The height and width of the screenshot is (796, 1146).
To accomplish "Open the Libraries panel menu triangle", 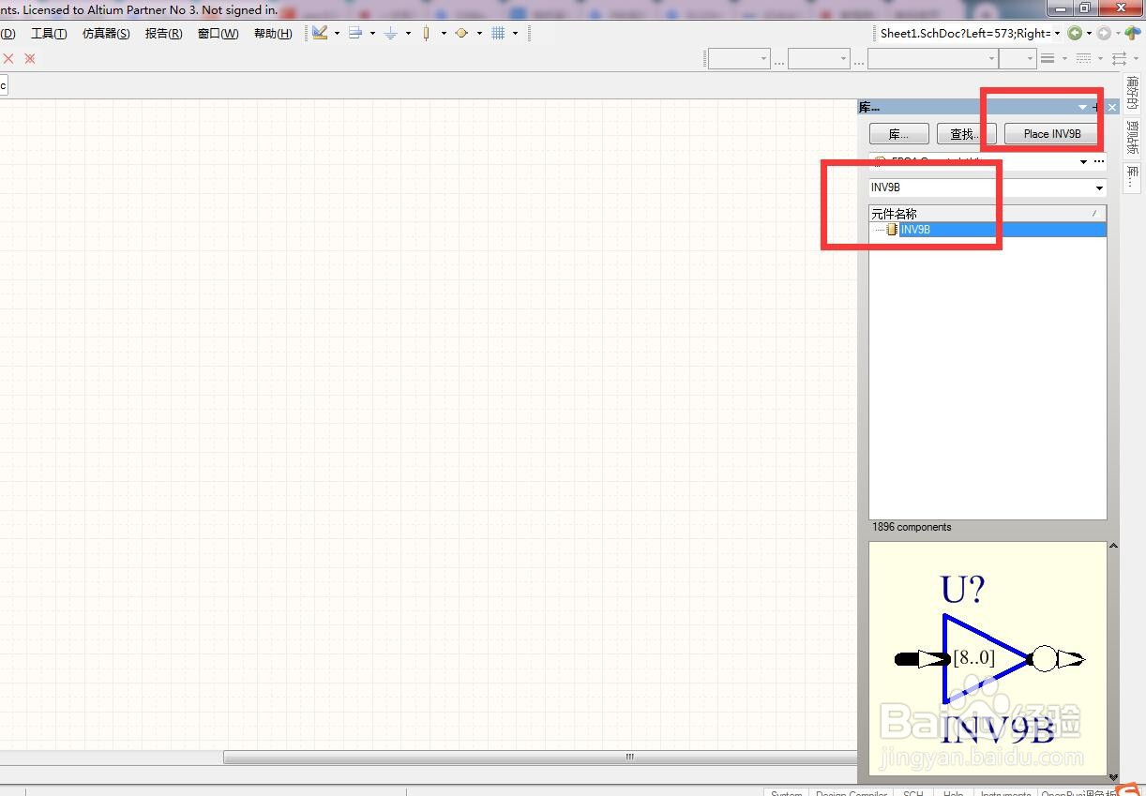I will point(1082,107).
